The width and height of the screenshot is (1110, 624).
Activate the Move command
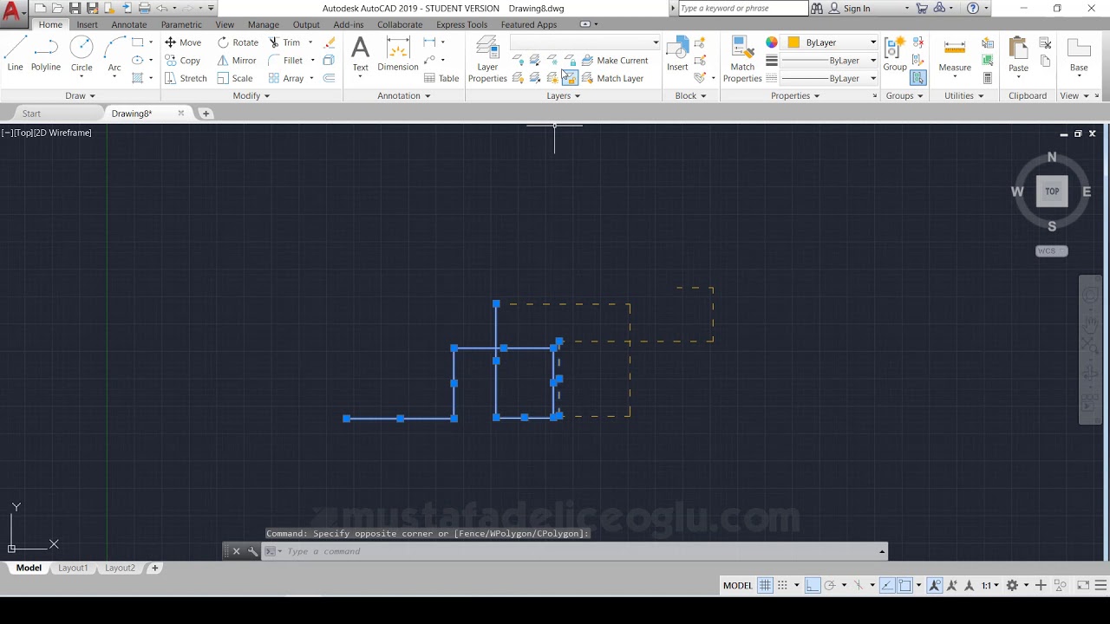click(183, 42)
